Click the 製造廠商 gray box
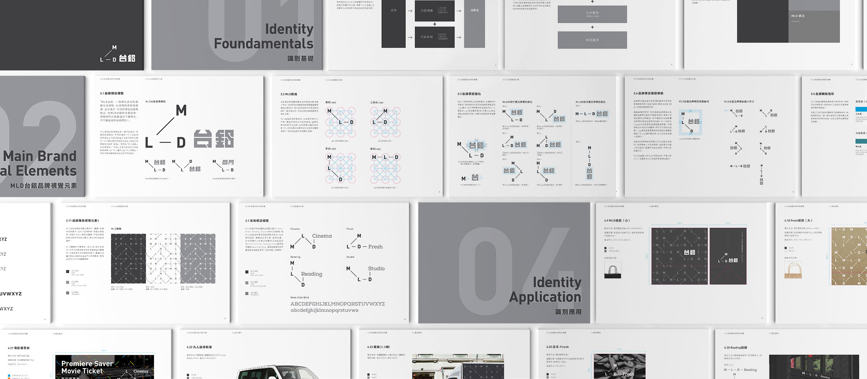 [592, 40]
